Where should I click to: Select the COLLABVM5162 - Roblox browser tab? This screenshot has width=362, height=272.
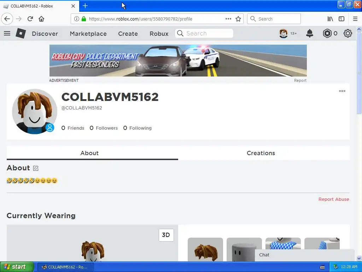(x=40, y=6)
